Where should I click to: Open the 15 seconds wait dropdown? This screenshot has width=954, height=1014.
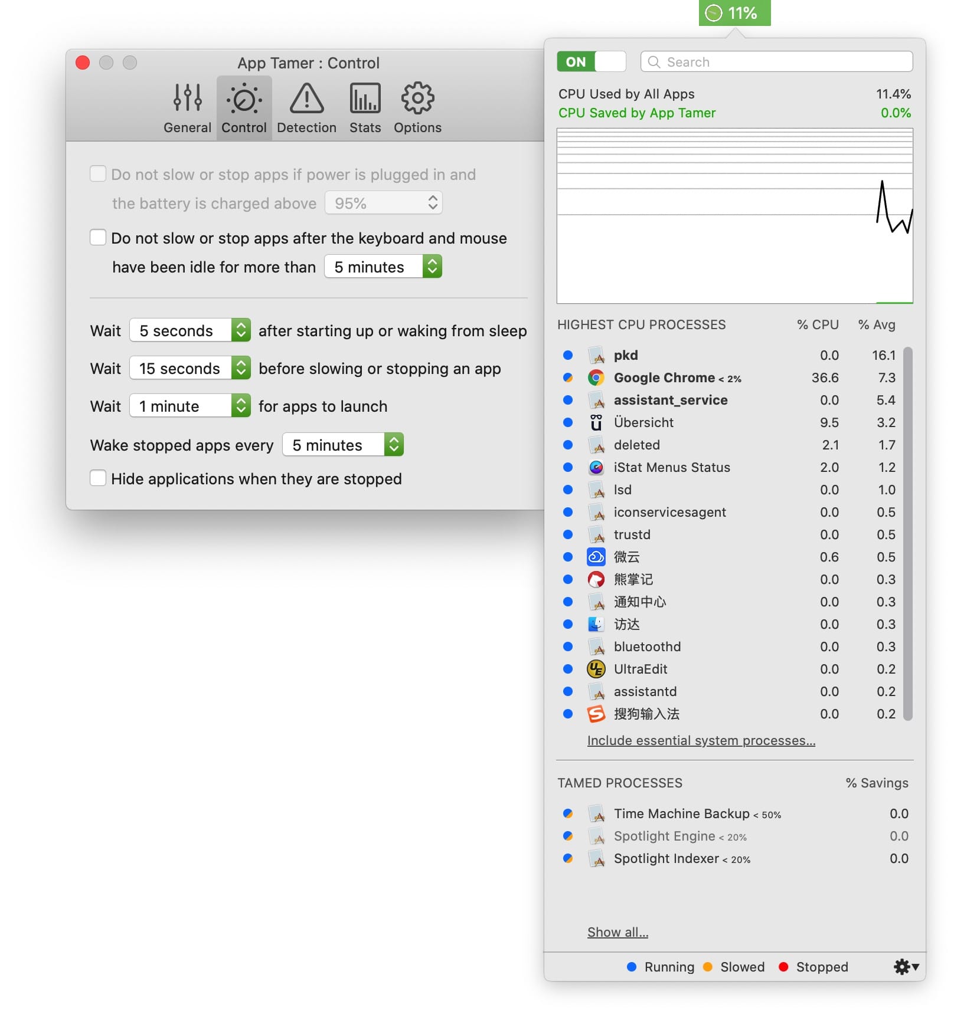coord(190,369)
